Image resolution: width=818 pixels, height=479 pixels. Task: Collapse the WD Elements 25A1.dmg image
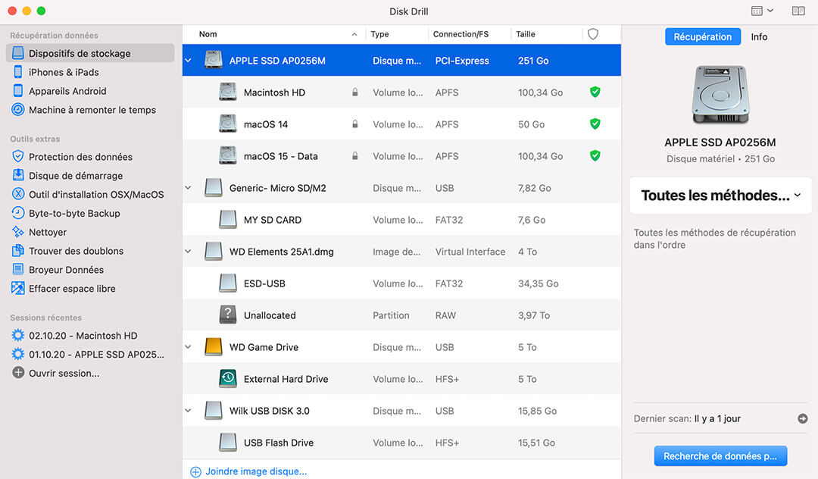tap(189, 252)
